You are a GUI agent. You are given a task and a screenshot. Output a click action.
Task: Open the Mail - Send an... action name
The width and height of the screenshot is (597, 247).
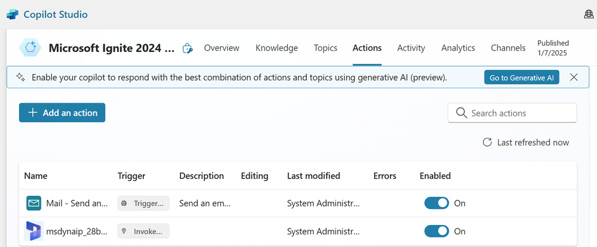77,203
